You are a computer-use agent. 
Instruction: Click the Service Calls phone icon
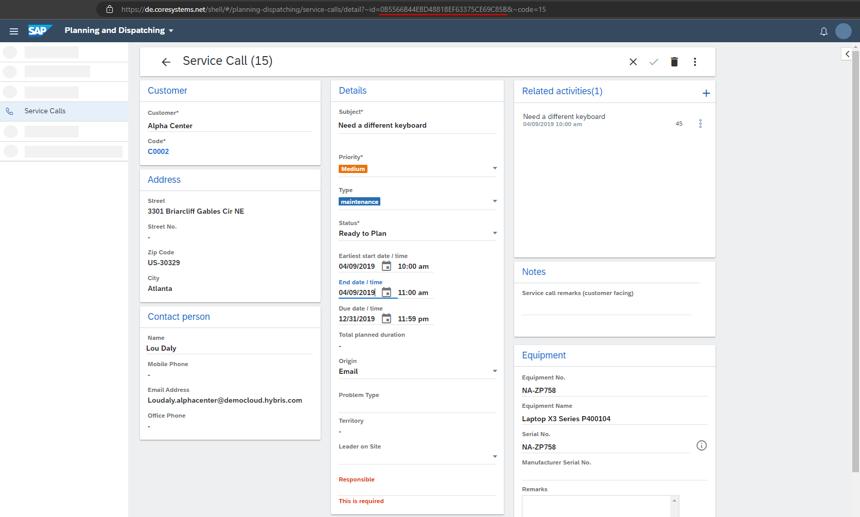pyautogui.click(x=9, y=111)
